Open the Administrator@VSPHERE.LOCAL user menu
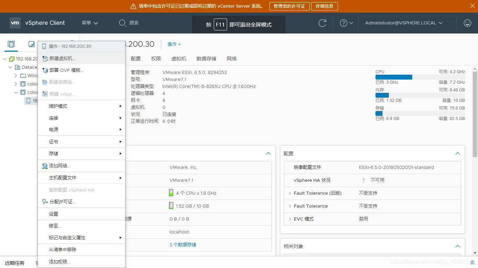The height and width of the screenshot is (268, 478). click(x=404, y=23)
